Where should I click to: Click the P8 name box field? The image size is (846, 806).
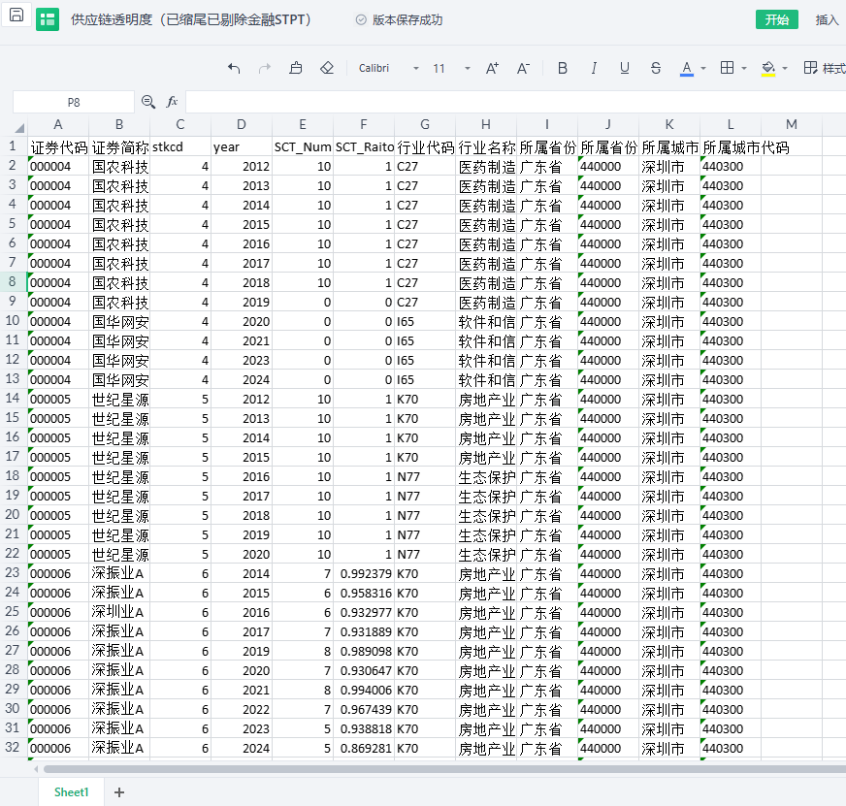point(74,102)
